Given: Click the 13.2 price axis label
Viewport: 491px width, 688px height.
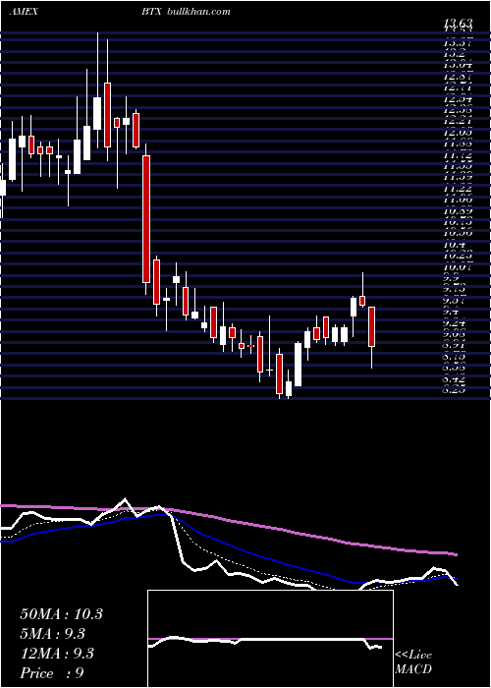Looking at the screenshot, I should pyautogui.click(x=454, y=54).
